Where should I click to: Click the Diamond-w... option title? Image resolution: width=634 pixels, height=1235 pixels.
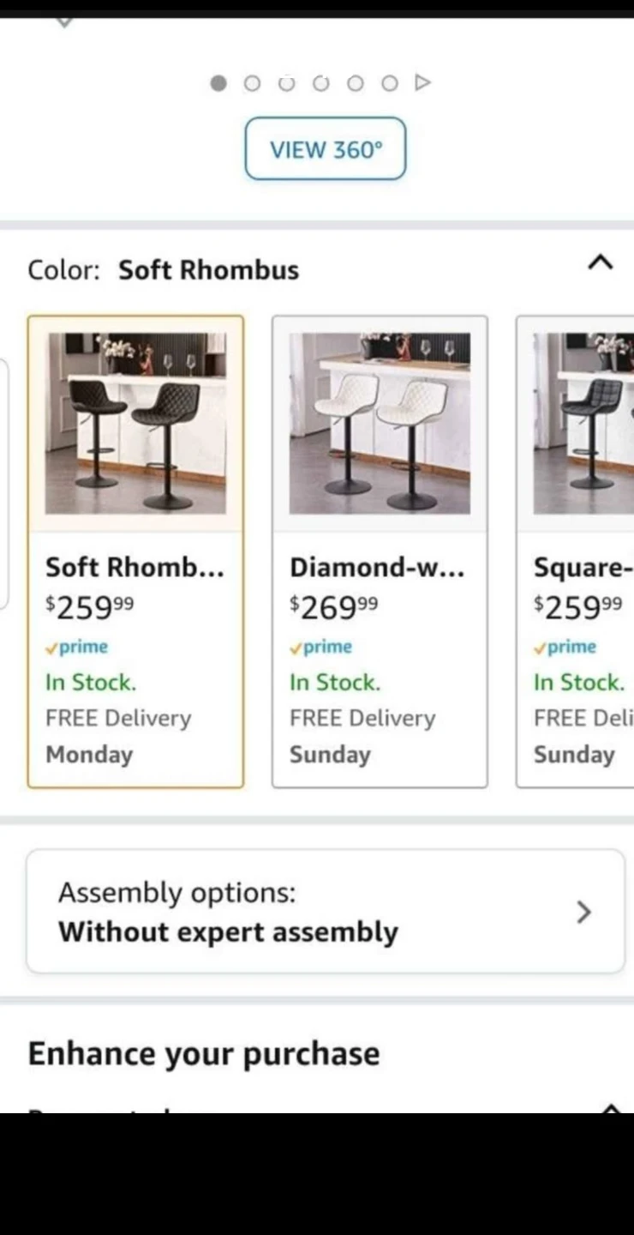click(377, 568)
